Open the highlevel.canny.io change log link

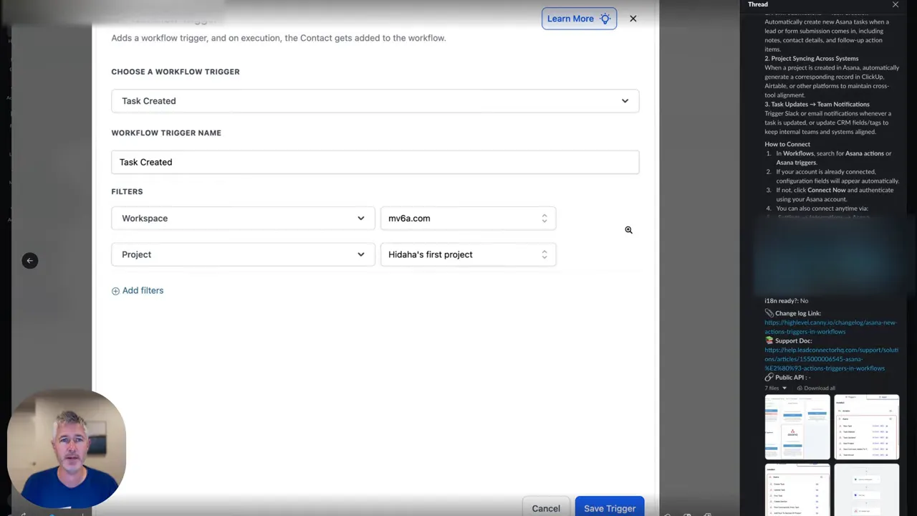pos(830,327)
